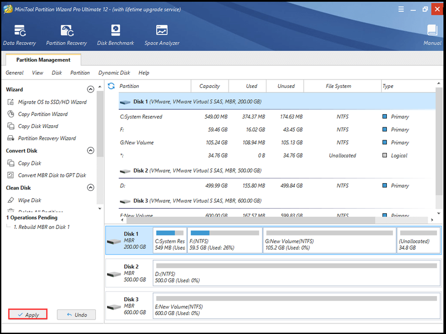The width and height of the screenshot is (446, 334).
Task: Apply the pending operations
Action: 28,315
